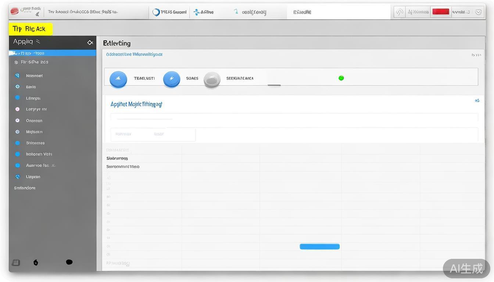This screenshot has width=494, height=282.
Task: Click the small blue icon right of Apjirlet heading
Action: 477,101
